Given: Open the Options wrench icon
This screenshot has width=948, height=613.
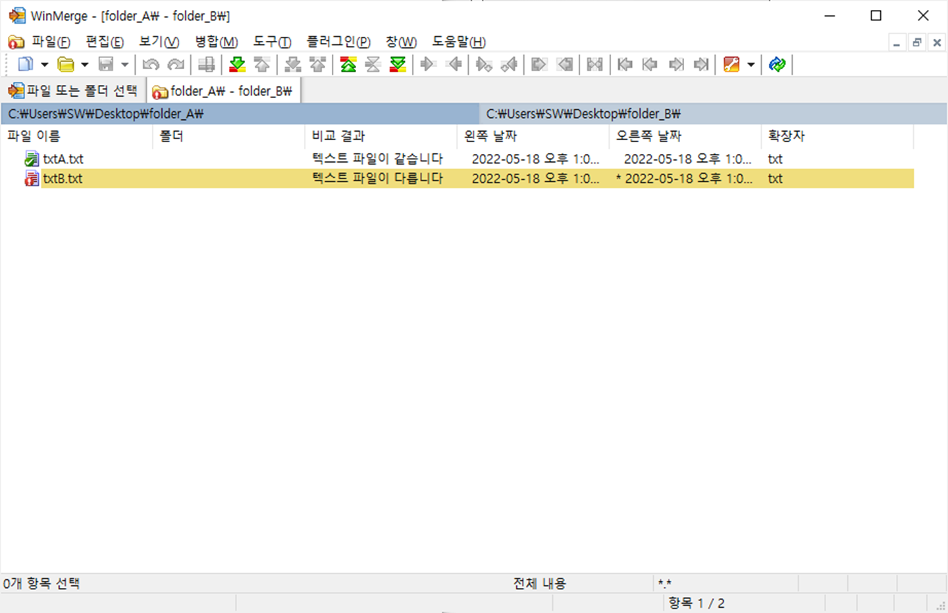Looking at the screenshot, I should pos(731,64).
